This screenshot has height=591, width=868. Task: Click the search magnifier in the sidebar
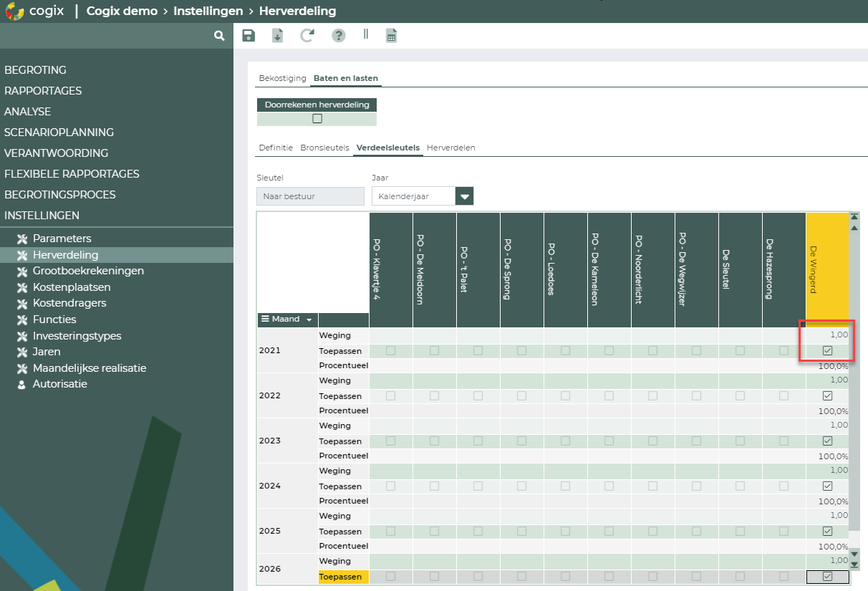click(x=219, y=35)
